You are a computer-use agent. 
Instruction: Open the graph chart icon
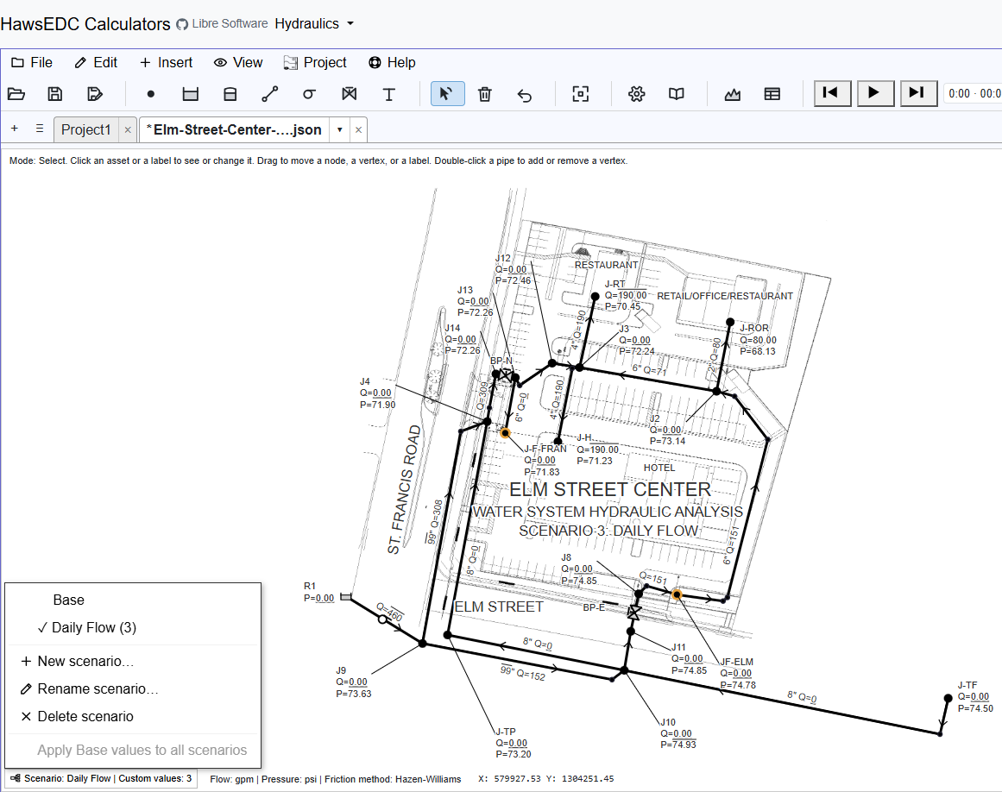733,94
